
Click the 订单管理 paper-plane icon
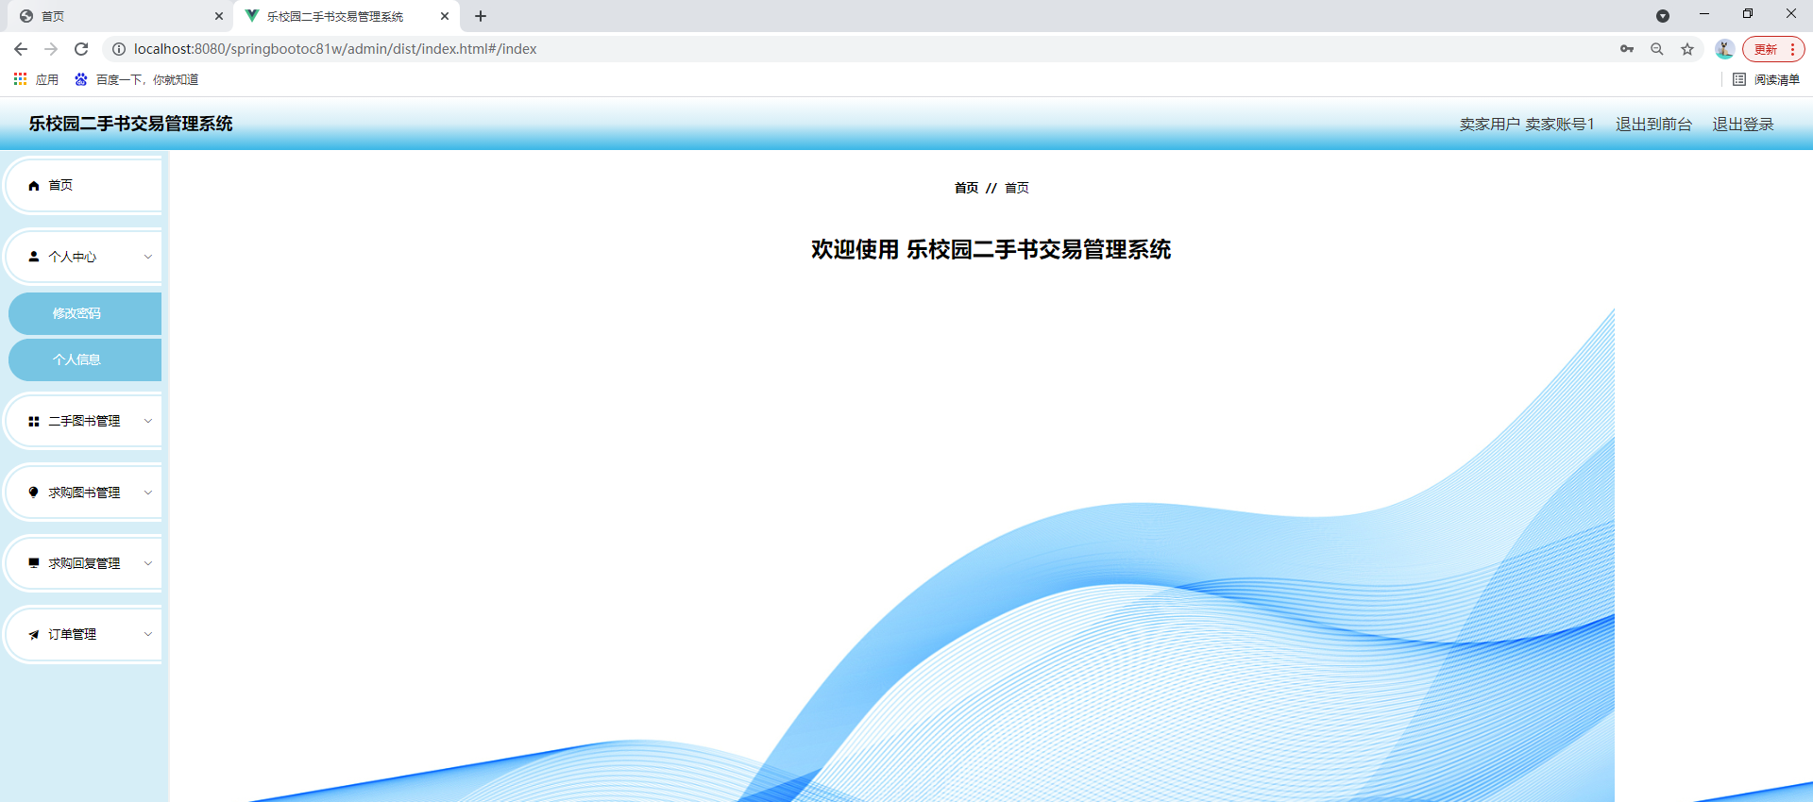point(34,635)
